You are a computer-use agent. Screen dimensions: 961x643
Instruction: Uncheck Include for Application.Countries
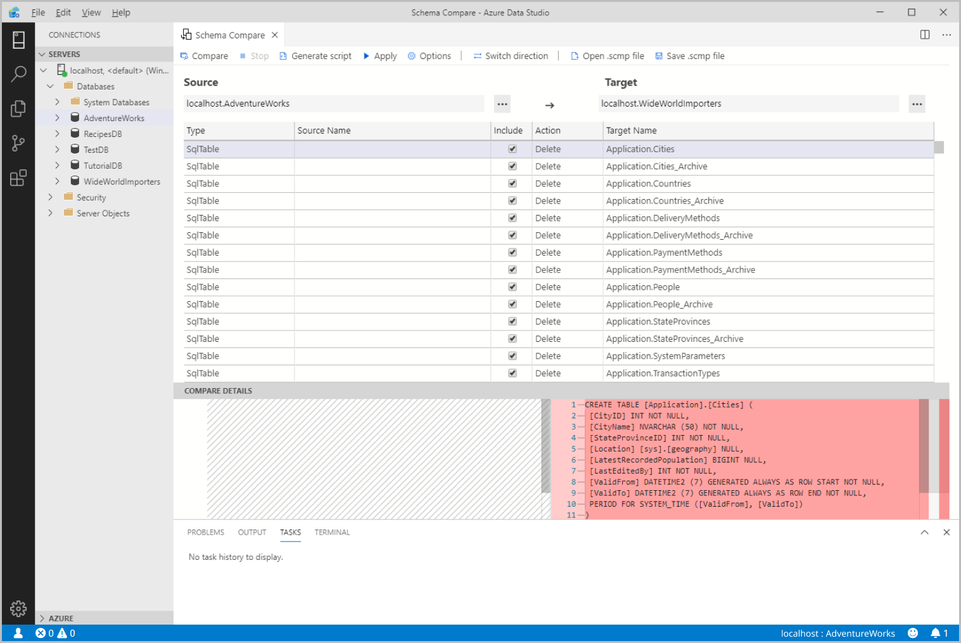click(x=512, y=183)
